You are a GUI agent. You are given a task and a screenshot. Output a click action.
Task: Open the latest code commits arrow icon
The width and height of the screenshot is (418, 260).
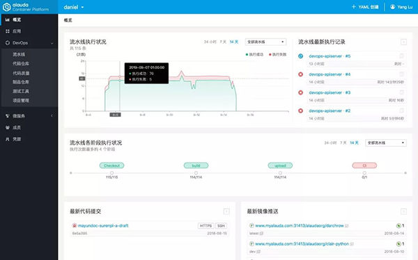tap(226, 211)
